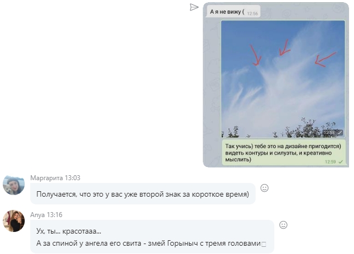Viewport: 354px width, 254px height.
Task: Click the left red arrow in the photo
Action: click(x=256, y=55)
